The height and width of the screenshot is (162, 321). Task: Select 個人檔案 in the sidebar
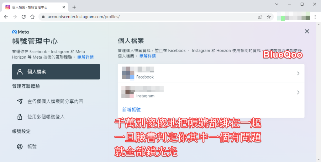pyautogui.click(x=56, y=72)
